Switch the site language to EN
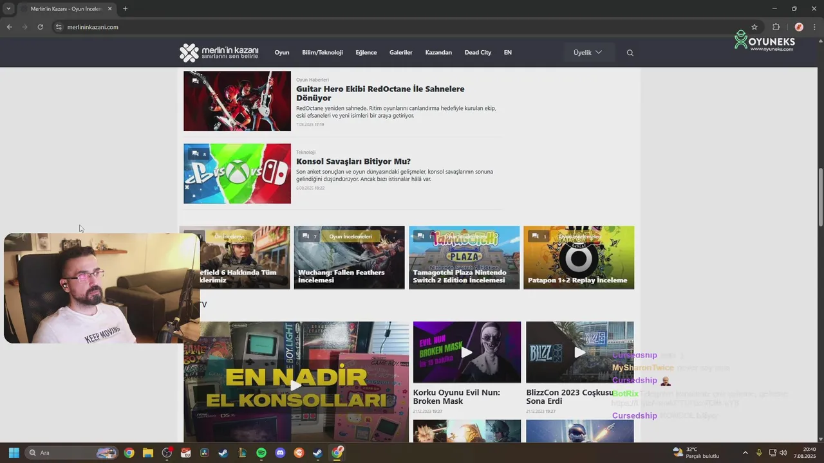This screenshot has height=463, width=824. point(508,53)
